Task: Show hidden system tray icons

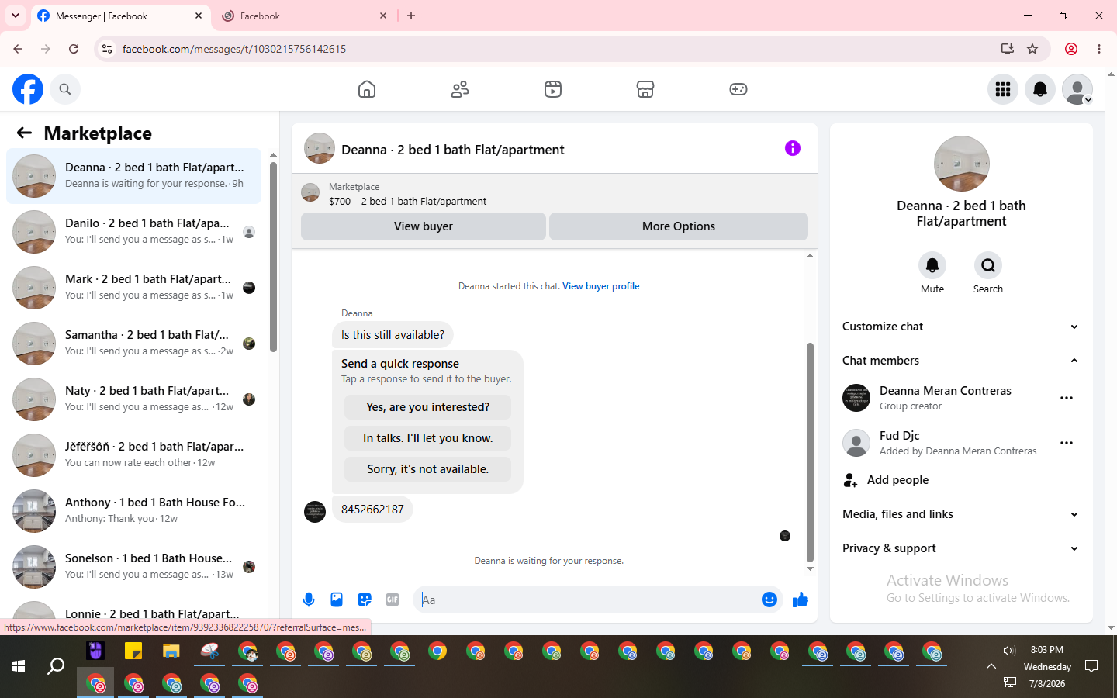Action: click(991, 666)
